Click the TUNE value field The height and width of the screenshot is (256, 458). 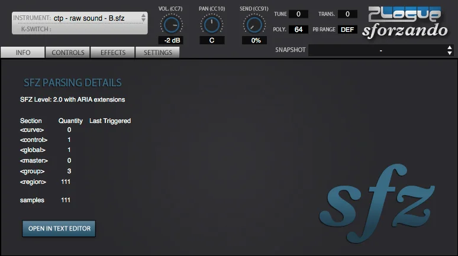[298, 14]
